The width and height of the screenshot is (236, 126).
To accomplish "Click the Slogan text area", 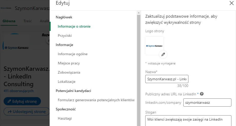I will [x=188, y=121].
